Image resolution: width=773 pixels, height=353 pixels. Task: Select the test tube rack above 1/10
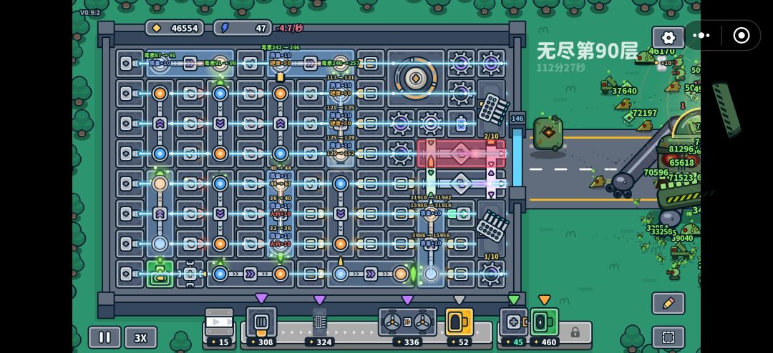(x=491, y=227)
